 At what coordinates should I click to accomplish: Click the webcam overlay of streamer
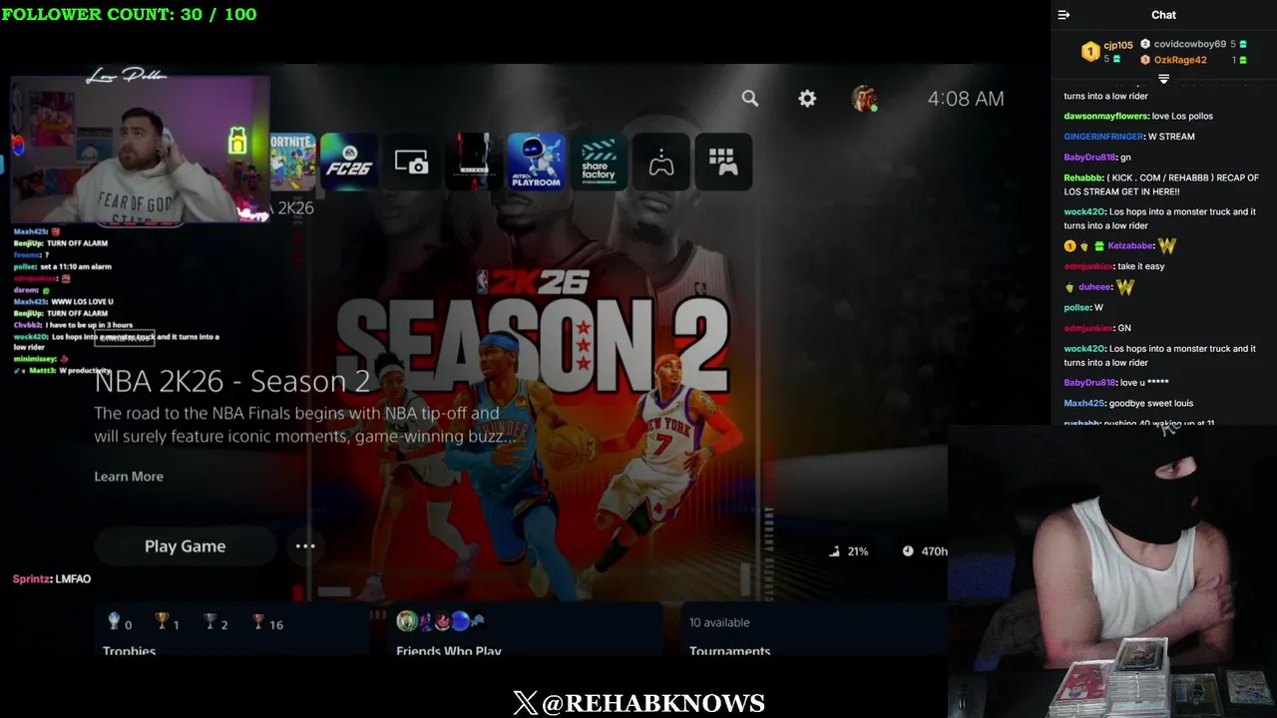tap(140, 148)
